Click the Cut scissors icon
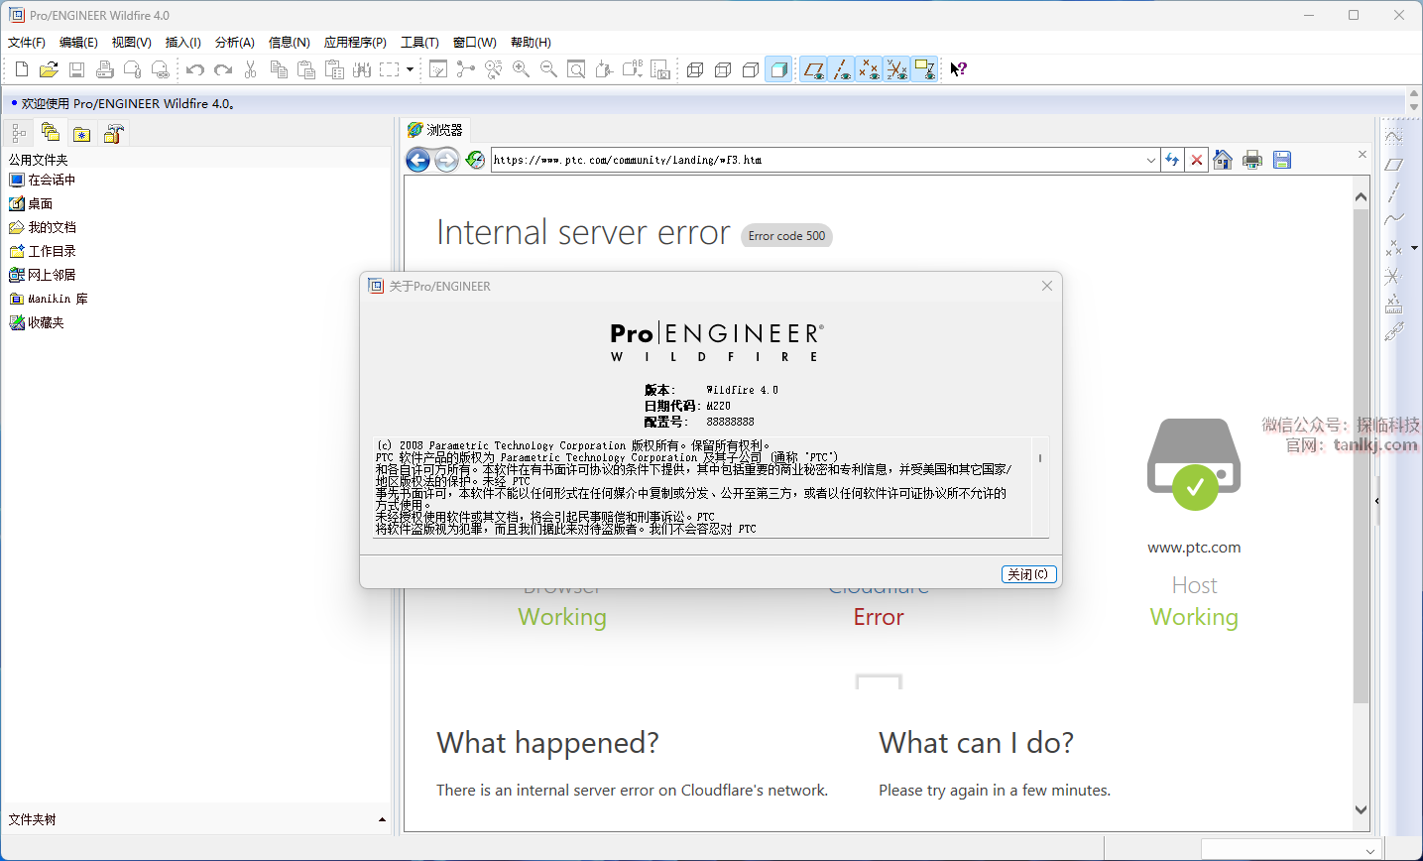The width and height of the screenshot is (1423, 861). (x=251, y=69)
